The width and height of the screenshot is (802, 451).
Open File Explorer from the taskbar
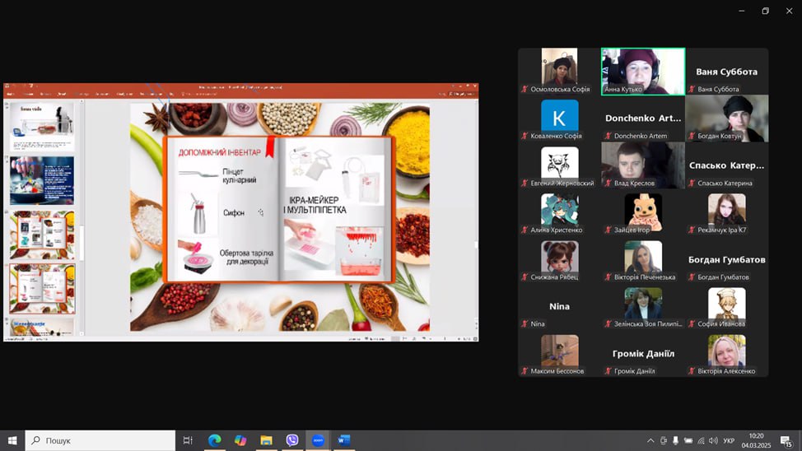(267, 440)
